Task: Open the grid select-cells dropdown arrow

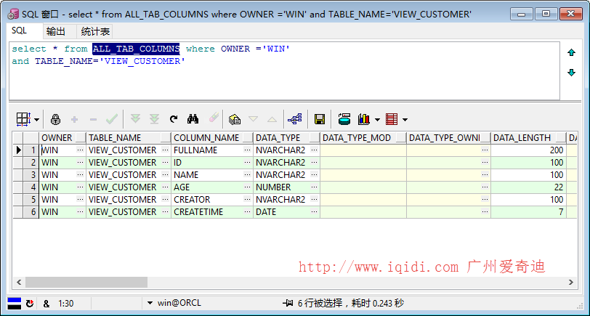Action: [x=36, y=120]
